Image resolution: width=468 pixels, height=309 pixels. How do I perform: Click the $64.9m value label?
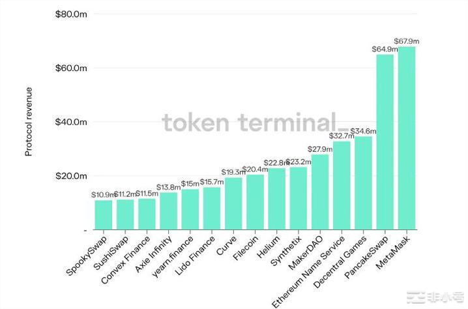tap(385, 49)
